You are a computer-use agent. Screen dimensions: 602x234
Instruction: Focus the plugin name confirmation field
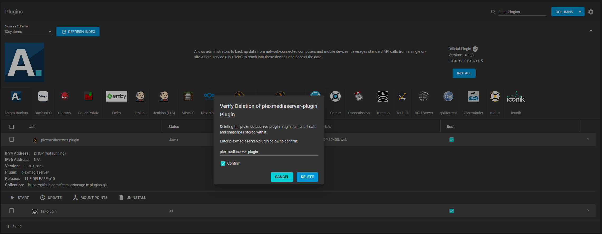coord(269,152)
